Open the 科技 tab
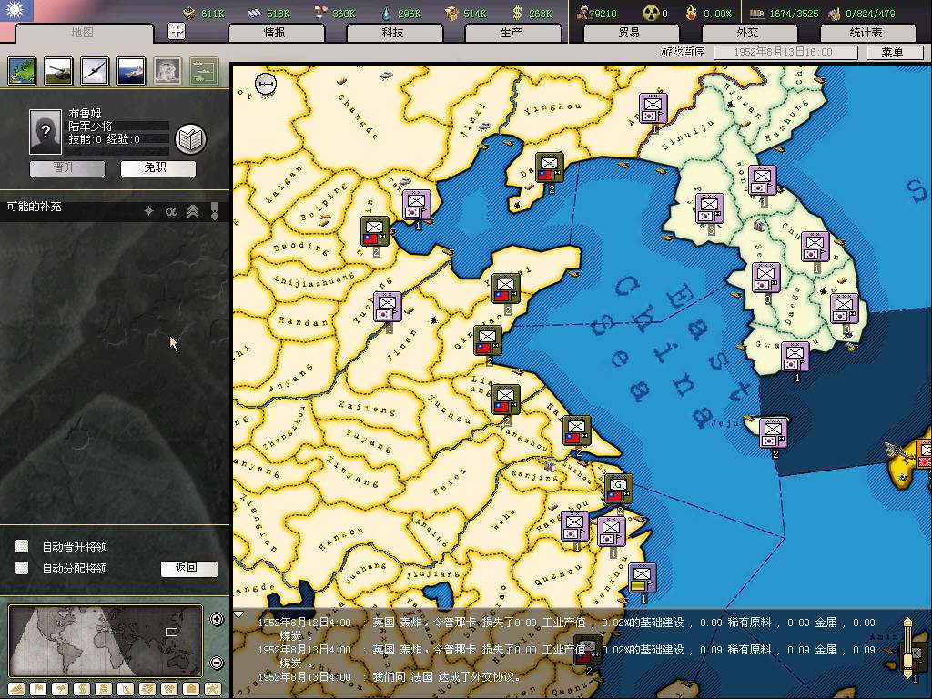This screenshot has height=699, width=932. coord(392,33)
